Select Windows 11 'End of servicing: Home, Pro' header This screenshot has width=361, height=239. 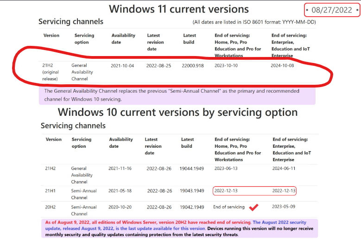coord(238,45)
